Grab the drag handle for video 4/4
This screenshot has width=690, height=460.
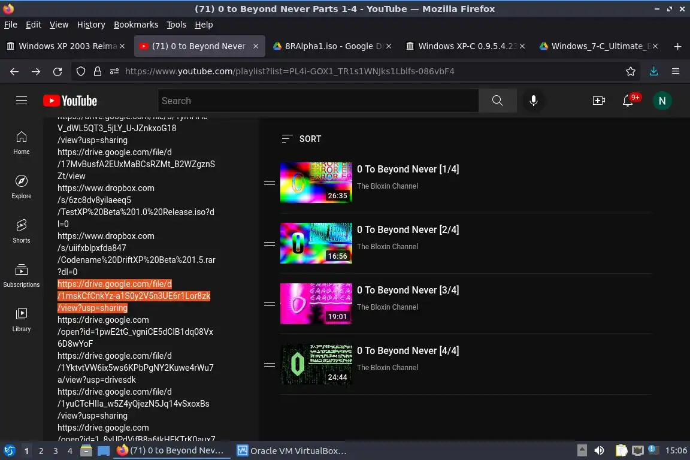click(x=270, y=365)
